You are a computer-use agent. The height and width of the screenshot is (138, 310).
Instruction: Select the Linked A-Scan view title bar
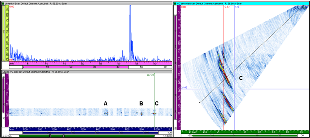(x=87, y=3)
